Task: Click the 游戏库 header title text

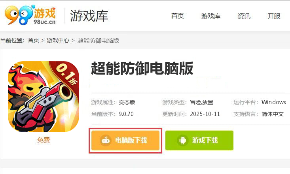Action: pyautogui.click(x=89, y=16)
